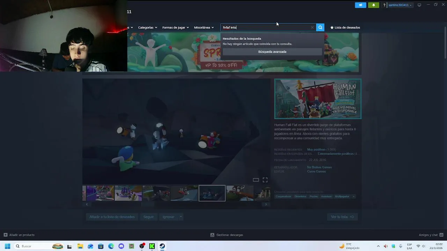Enter fullscreen on the screenshot viewer

265,180
